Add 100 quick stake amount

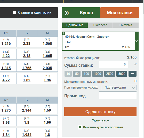pyautogui.click(x=86, y=74)
